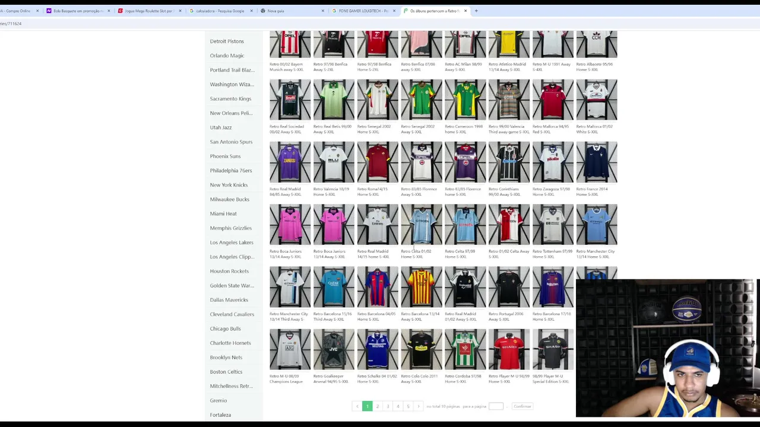760x427 pixels.
Task: Open the Houston Rockets category
Action: pyautogui.click(x=229, y=271)
